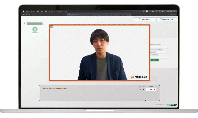Open the ブックマーク menu
This screenshot has width=198, height=118.
click(52, 11)
